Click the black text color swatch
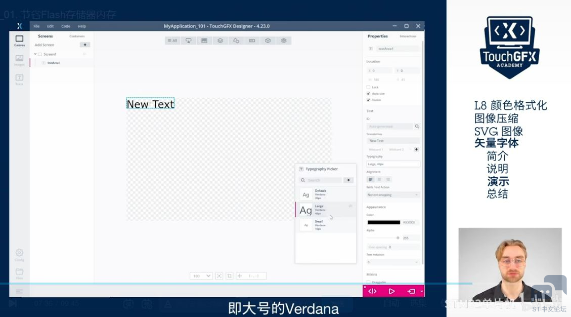The image size is (571, 317). point(383,222)
